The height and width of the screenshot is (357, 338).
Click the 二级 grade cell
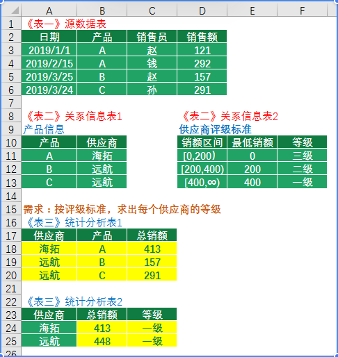coord(303,169)
